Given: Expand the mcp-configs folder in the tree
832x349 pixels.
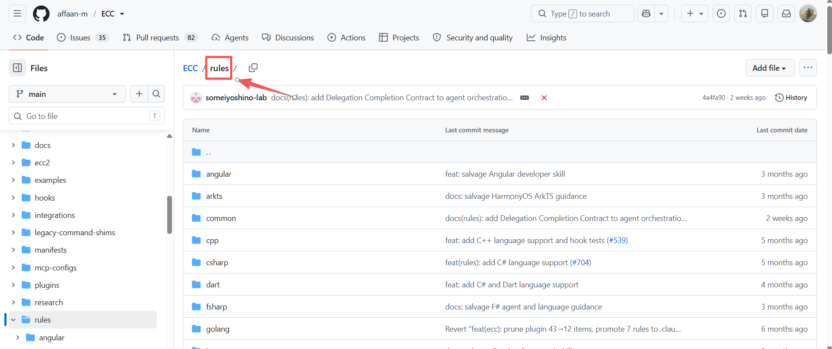Looking at the screenshot, I should coord(13,267).
